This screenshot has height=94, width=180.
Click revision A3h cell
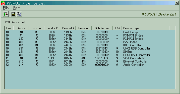click(84, 58)
